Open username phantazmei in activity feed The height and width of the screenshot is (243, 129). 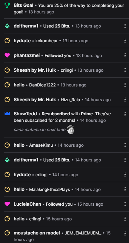(x=27, y=55)
